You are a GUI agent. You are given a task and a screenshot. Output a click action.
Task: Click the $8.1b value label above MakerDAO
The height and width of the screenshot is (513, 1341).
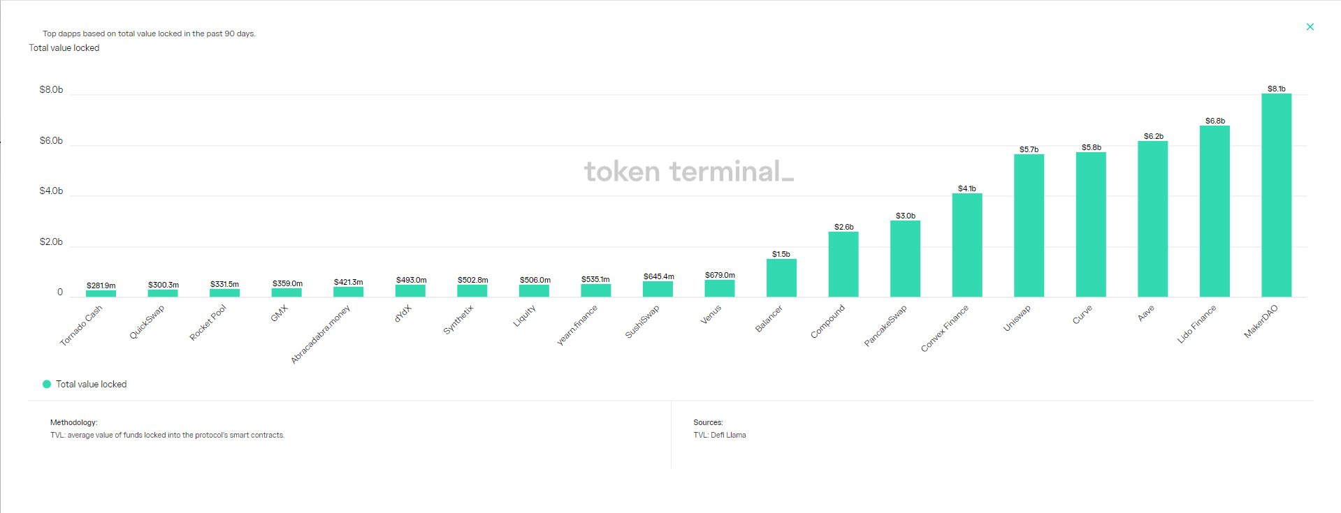(1276, 89)
